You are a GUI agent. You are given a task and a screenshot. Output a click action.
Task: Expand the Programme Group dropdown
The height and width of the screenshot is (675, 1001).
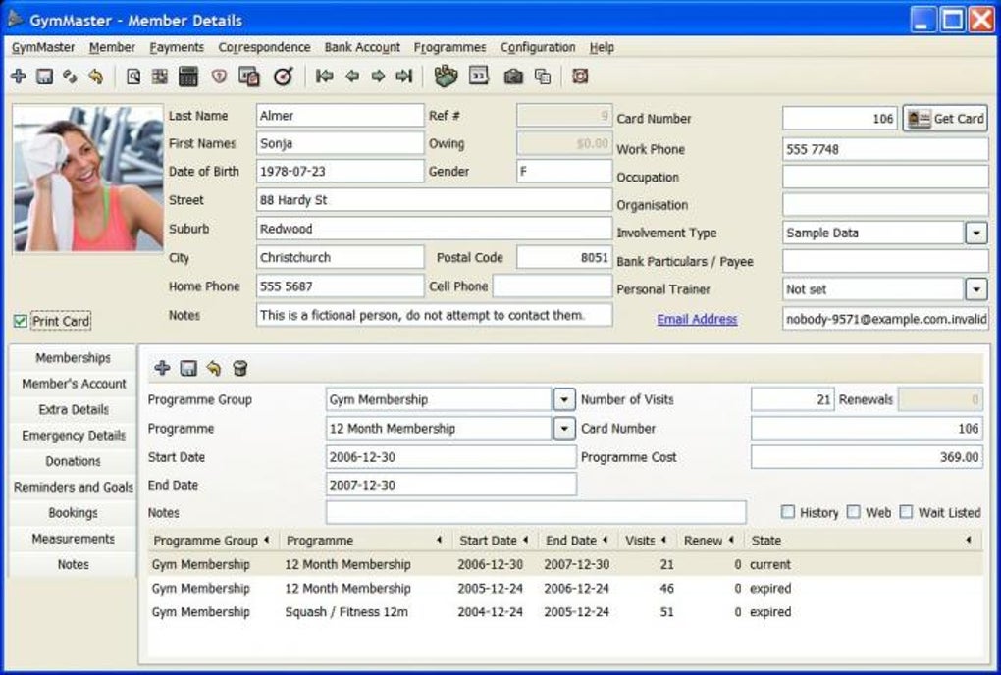coord(564,399)
